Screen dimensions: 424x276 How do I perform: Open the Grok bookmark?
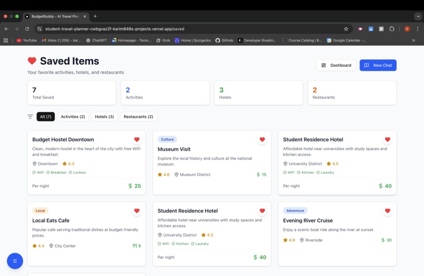pos(163,41)
